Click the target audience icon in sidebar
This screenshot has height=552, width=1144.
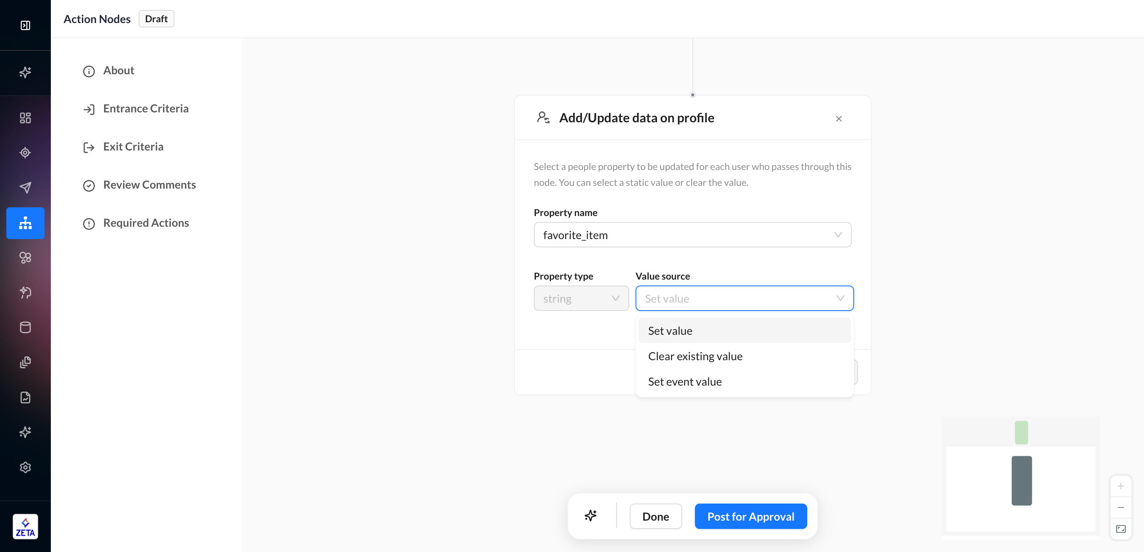point(25,152)
